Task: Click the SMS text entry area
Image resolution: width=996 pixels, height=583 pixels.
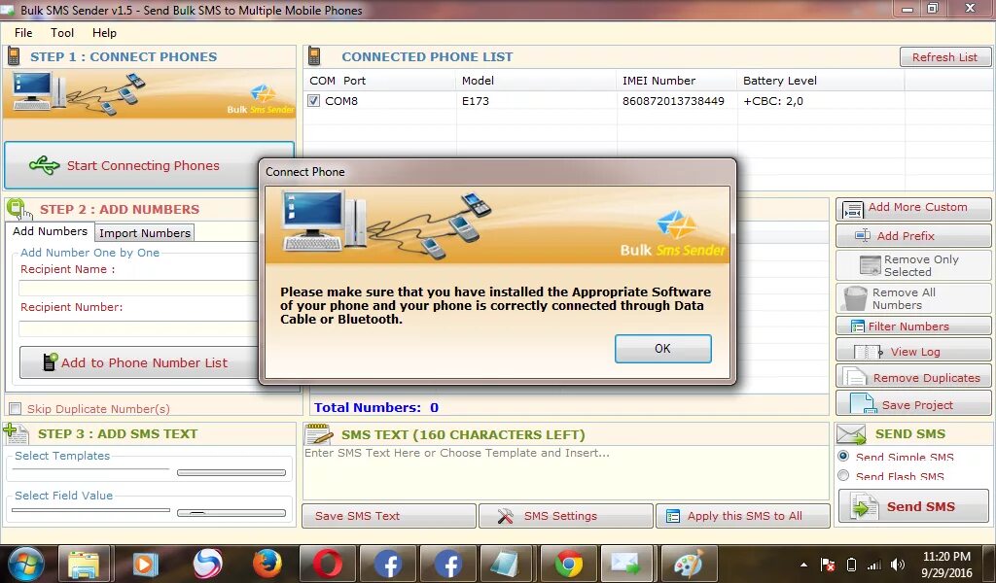Action: point(566,472)
